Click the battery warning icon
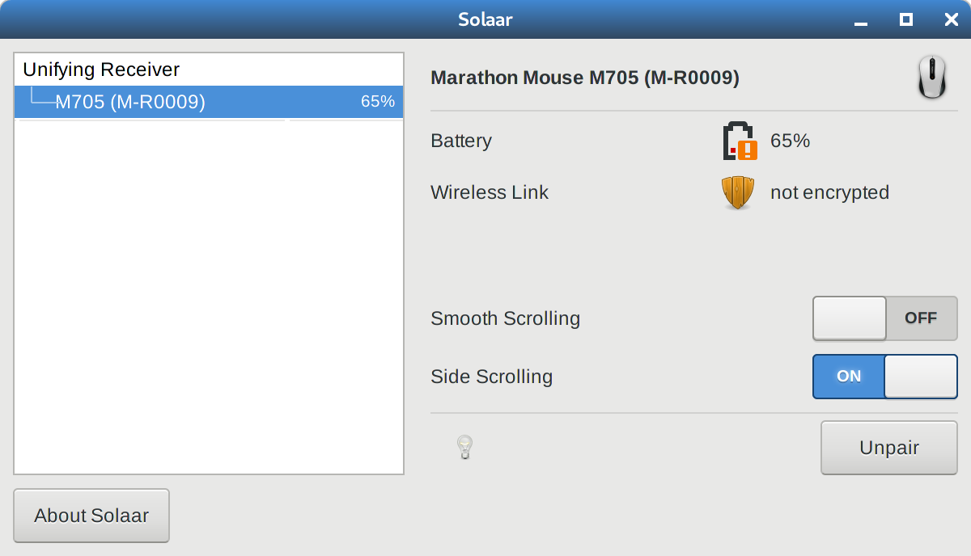 point(740,141)
